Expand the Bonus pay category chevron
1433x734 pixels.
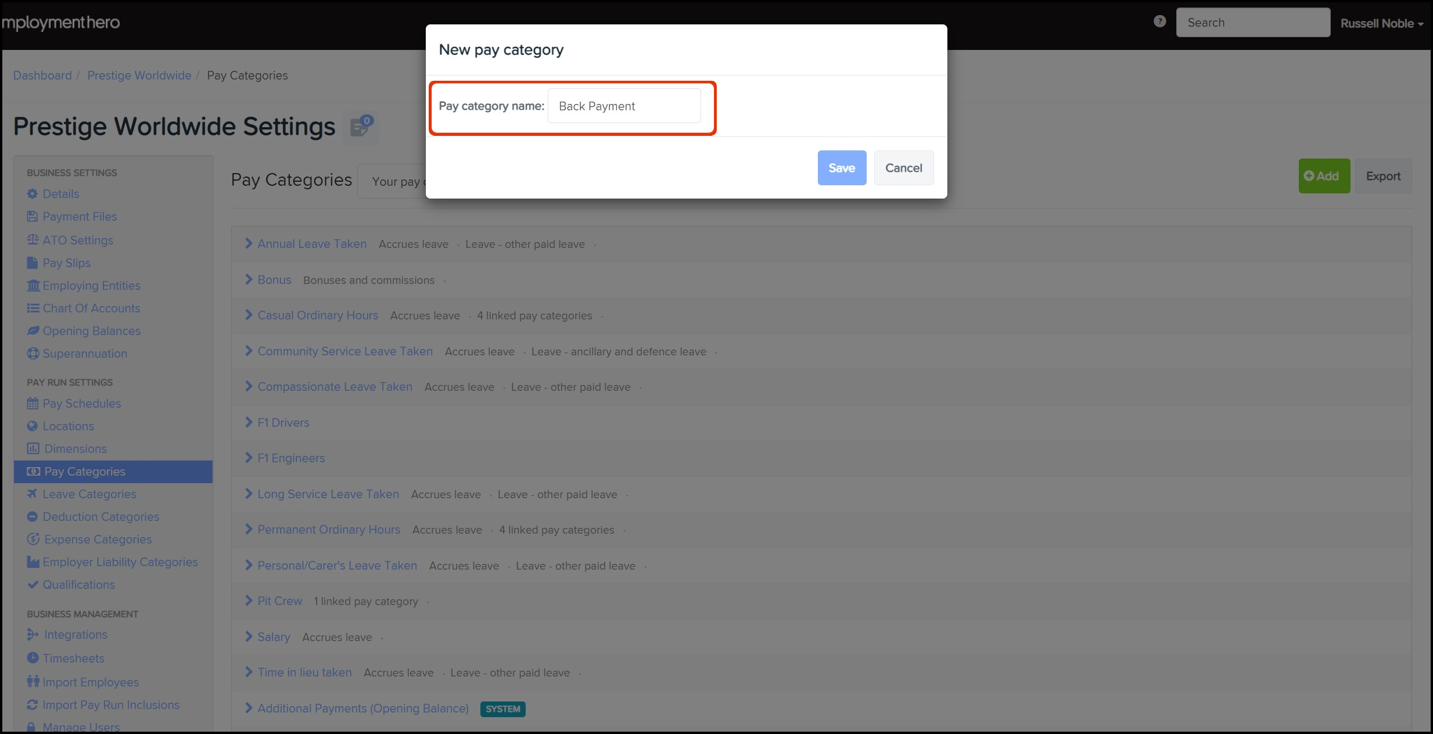249,280
